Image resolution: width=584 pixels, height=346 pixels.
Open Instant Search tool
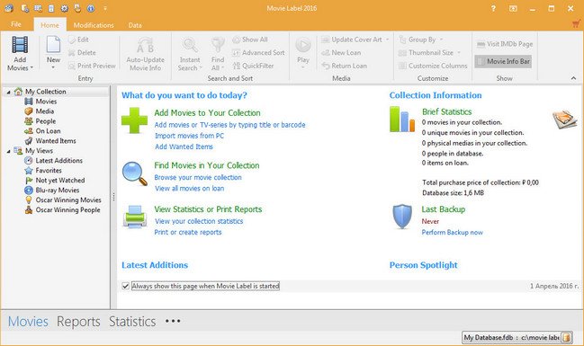[190, 54]
